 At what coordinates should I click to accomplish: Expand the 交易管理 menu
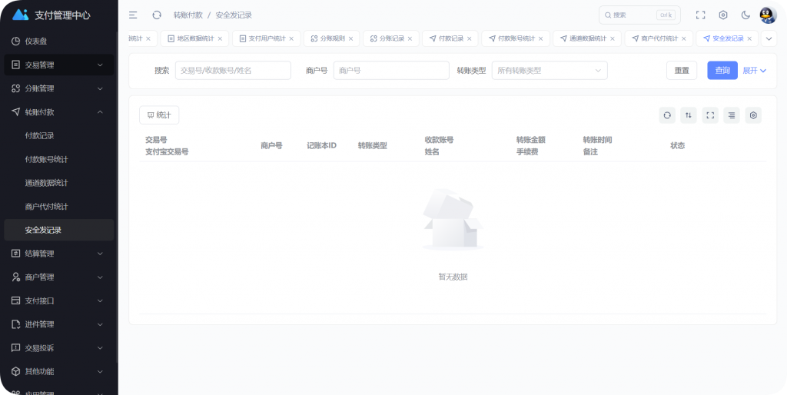tap(58, 65)
